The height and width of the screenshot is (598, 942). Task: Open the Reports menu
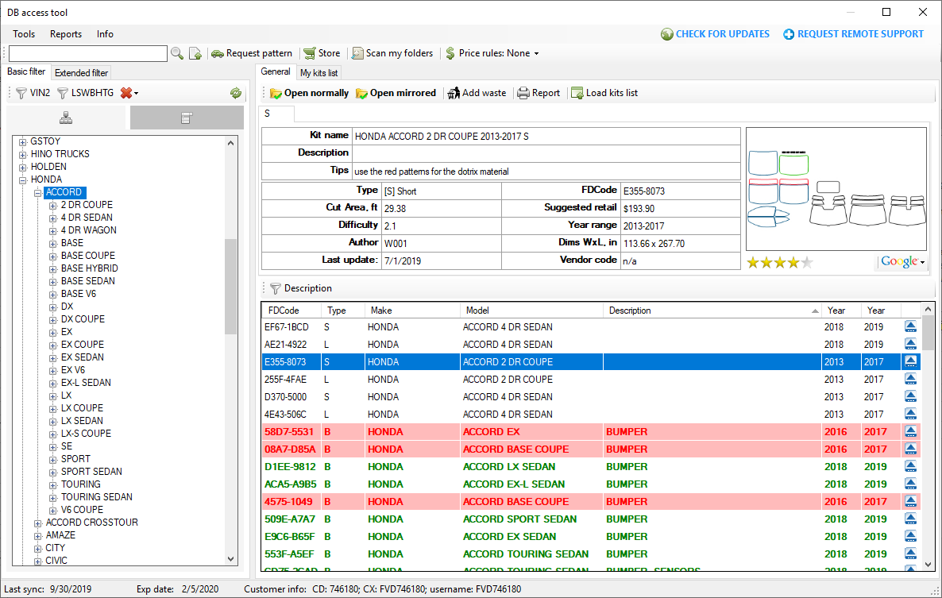point(66,34)
